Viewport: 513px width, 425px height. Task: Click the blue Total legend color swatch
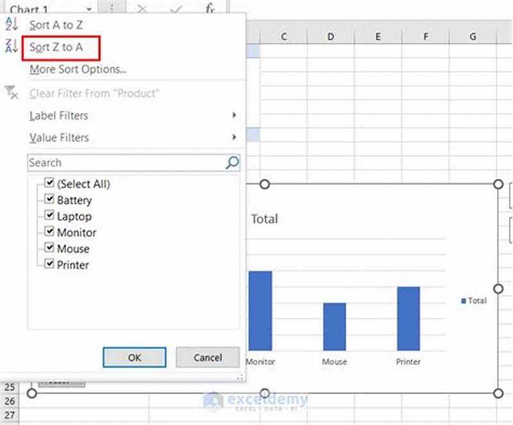[463, 301]
